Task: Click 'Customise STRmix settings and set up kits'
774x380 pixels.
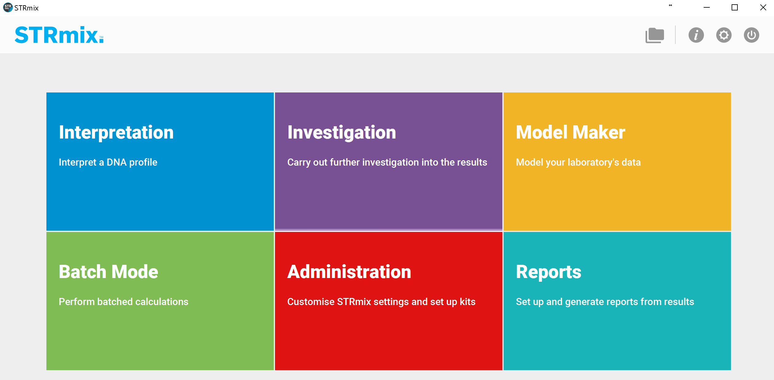Action: click(381, 302)
